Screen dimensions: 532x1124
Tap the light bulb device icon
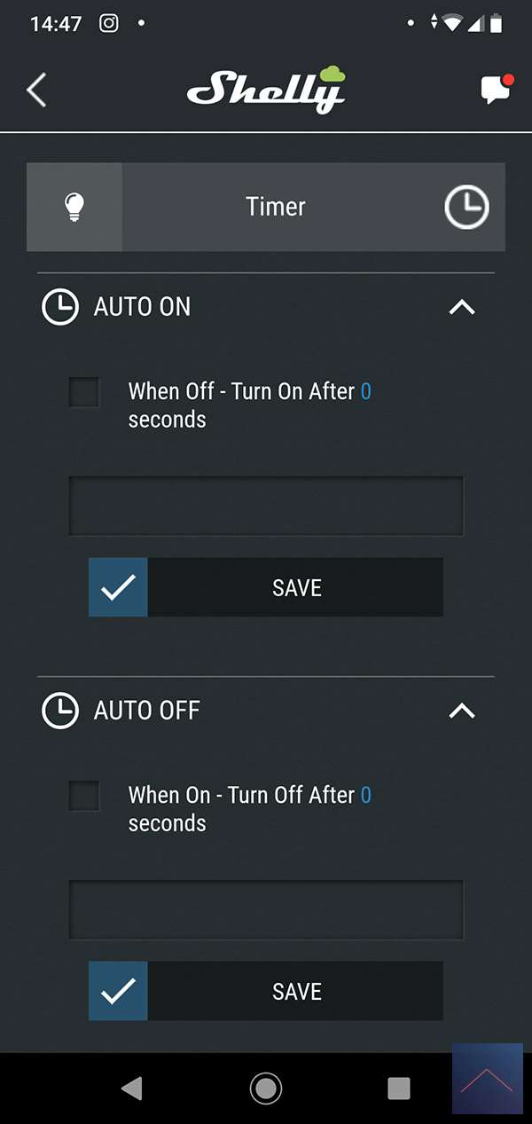tap(74, 207)
